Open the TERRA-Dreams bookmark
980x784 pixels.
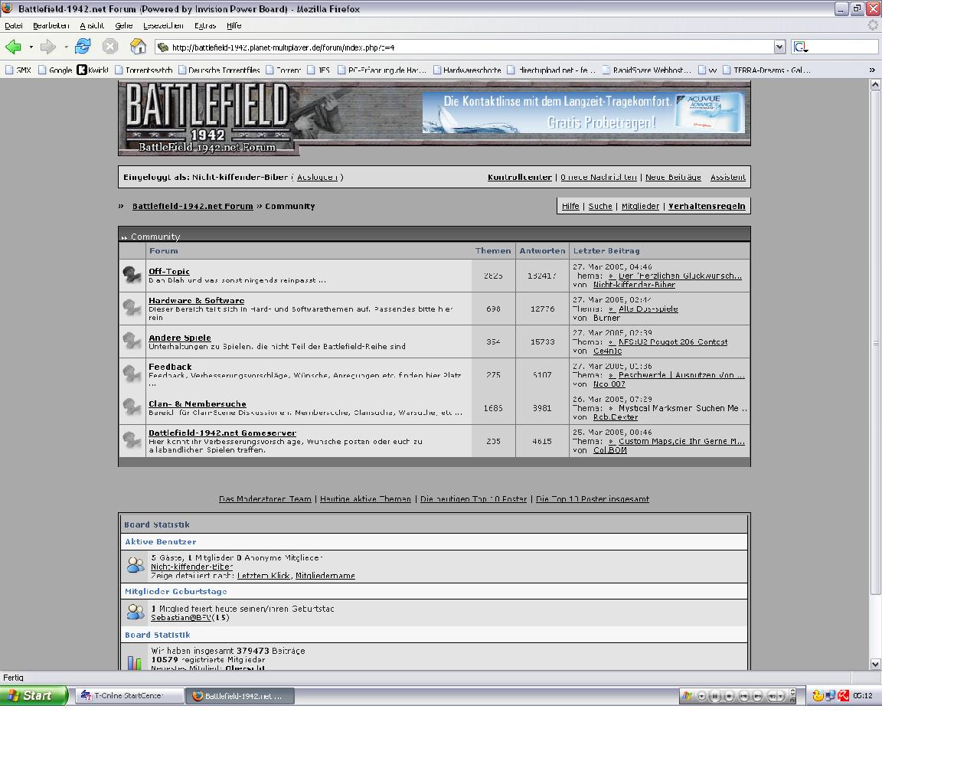click(766, 70)
